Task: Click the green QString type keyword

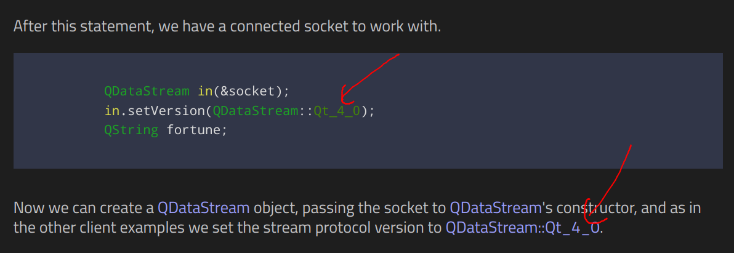Action: (x=132, y=131)
